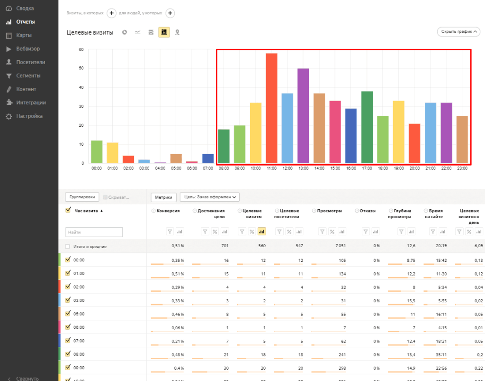Switch chart to line graph view
This screenshot has width=485, height=381.
(x=137, y=32)
